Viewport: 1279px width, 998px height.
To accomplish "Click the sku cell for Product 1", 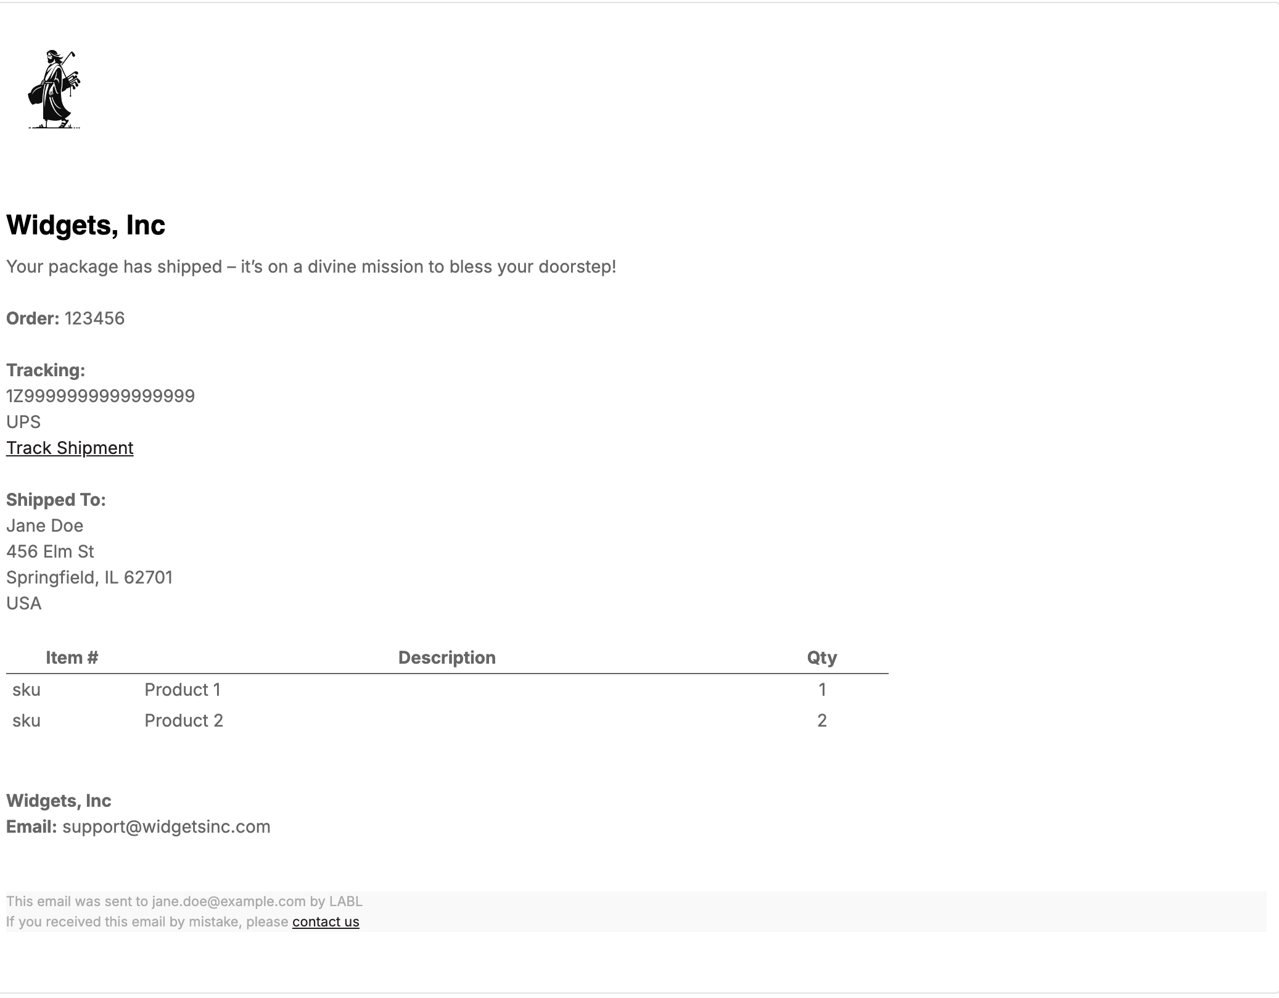I will click(27, 690).
